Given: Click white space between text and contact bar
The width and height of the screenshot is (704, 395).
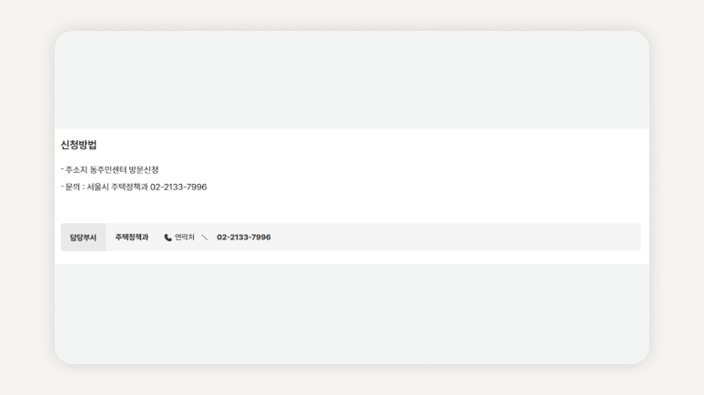Looking at the screenshot, I should coord(352,208).
